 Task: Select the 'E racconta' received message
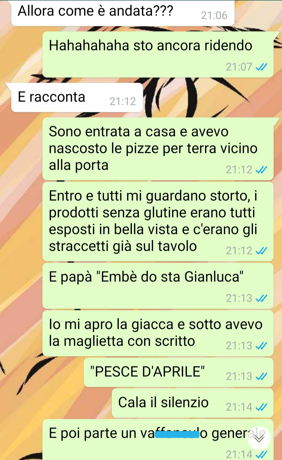point(77,97)
